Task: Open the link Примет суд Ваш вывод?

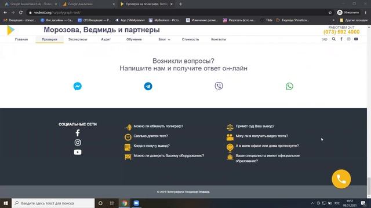Action: (255, 126)
